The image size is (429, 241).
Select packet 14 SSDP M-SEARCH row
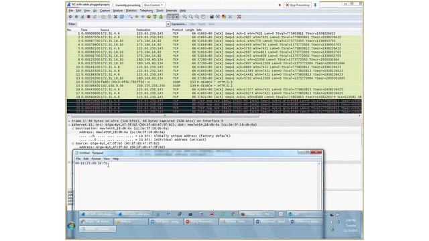pyautogui.click(x=214, y=82)
